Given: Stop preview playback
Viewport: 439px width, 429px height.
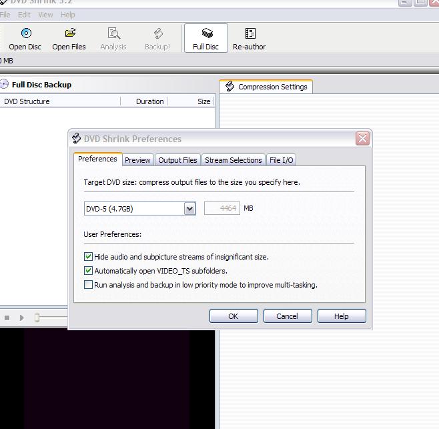Looking at the screenshot, I should [x=7, y=318].
